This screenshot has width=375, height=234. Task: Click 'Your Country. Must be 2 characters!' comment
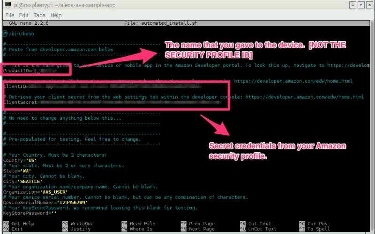[x=55, y=155]
